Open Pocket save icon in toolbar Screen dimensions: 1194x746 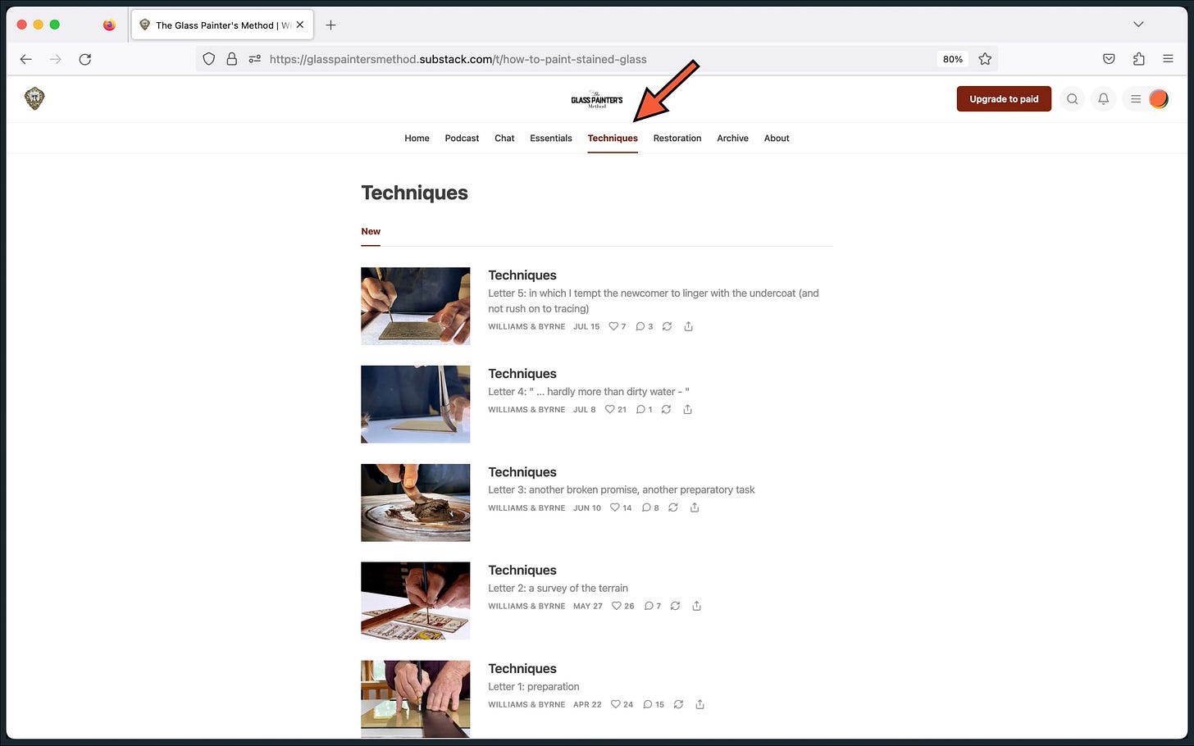click(x=1109, y=59)
